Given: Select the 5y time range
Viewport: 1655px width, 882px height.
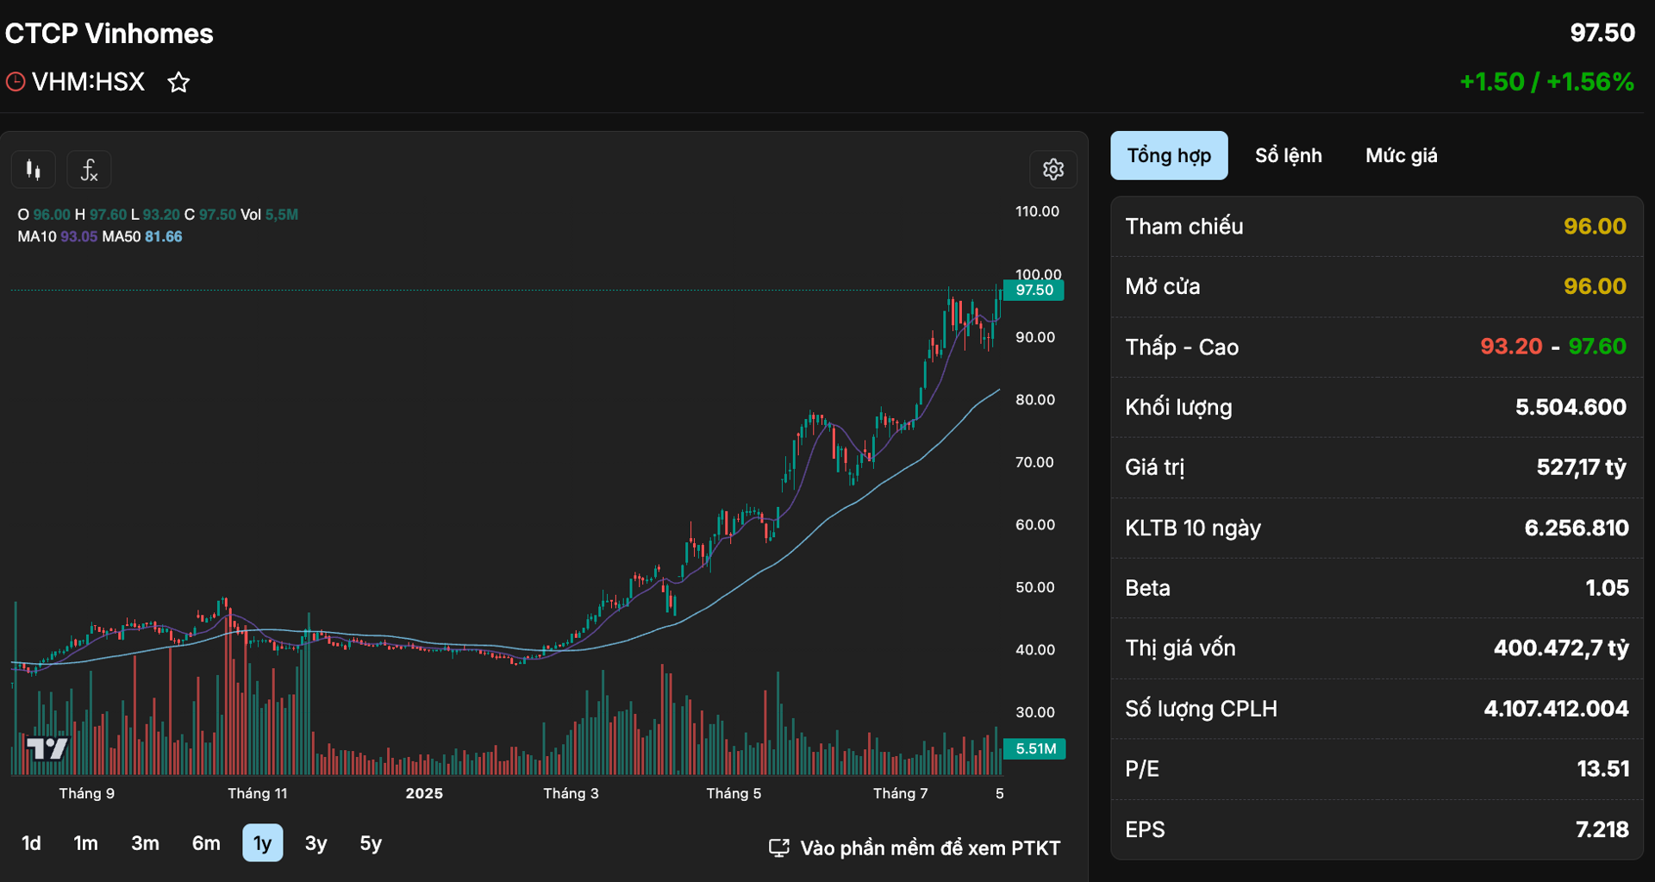Looking at the screenshot, I should click(371, 843).
